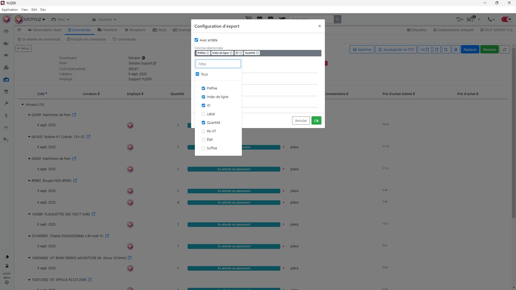Confirm export with the Ok button
This screenshot has width=516, height=290.
[316, 121]
